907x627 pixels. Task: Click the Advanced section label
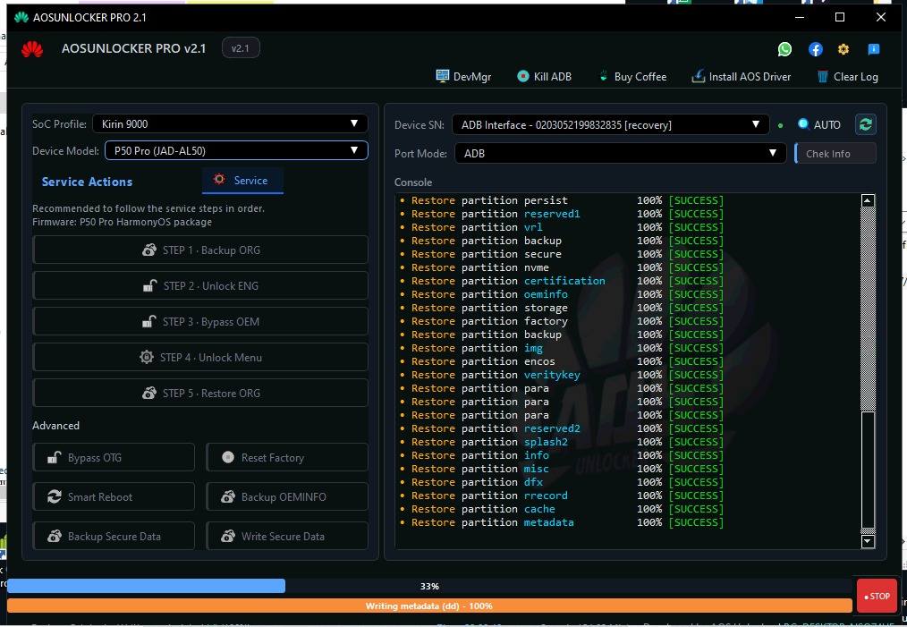pos(55,425)
